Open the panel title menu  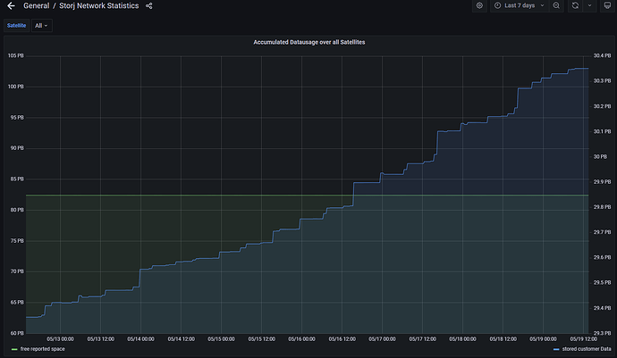point(308,42)
